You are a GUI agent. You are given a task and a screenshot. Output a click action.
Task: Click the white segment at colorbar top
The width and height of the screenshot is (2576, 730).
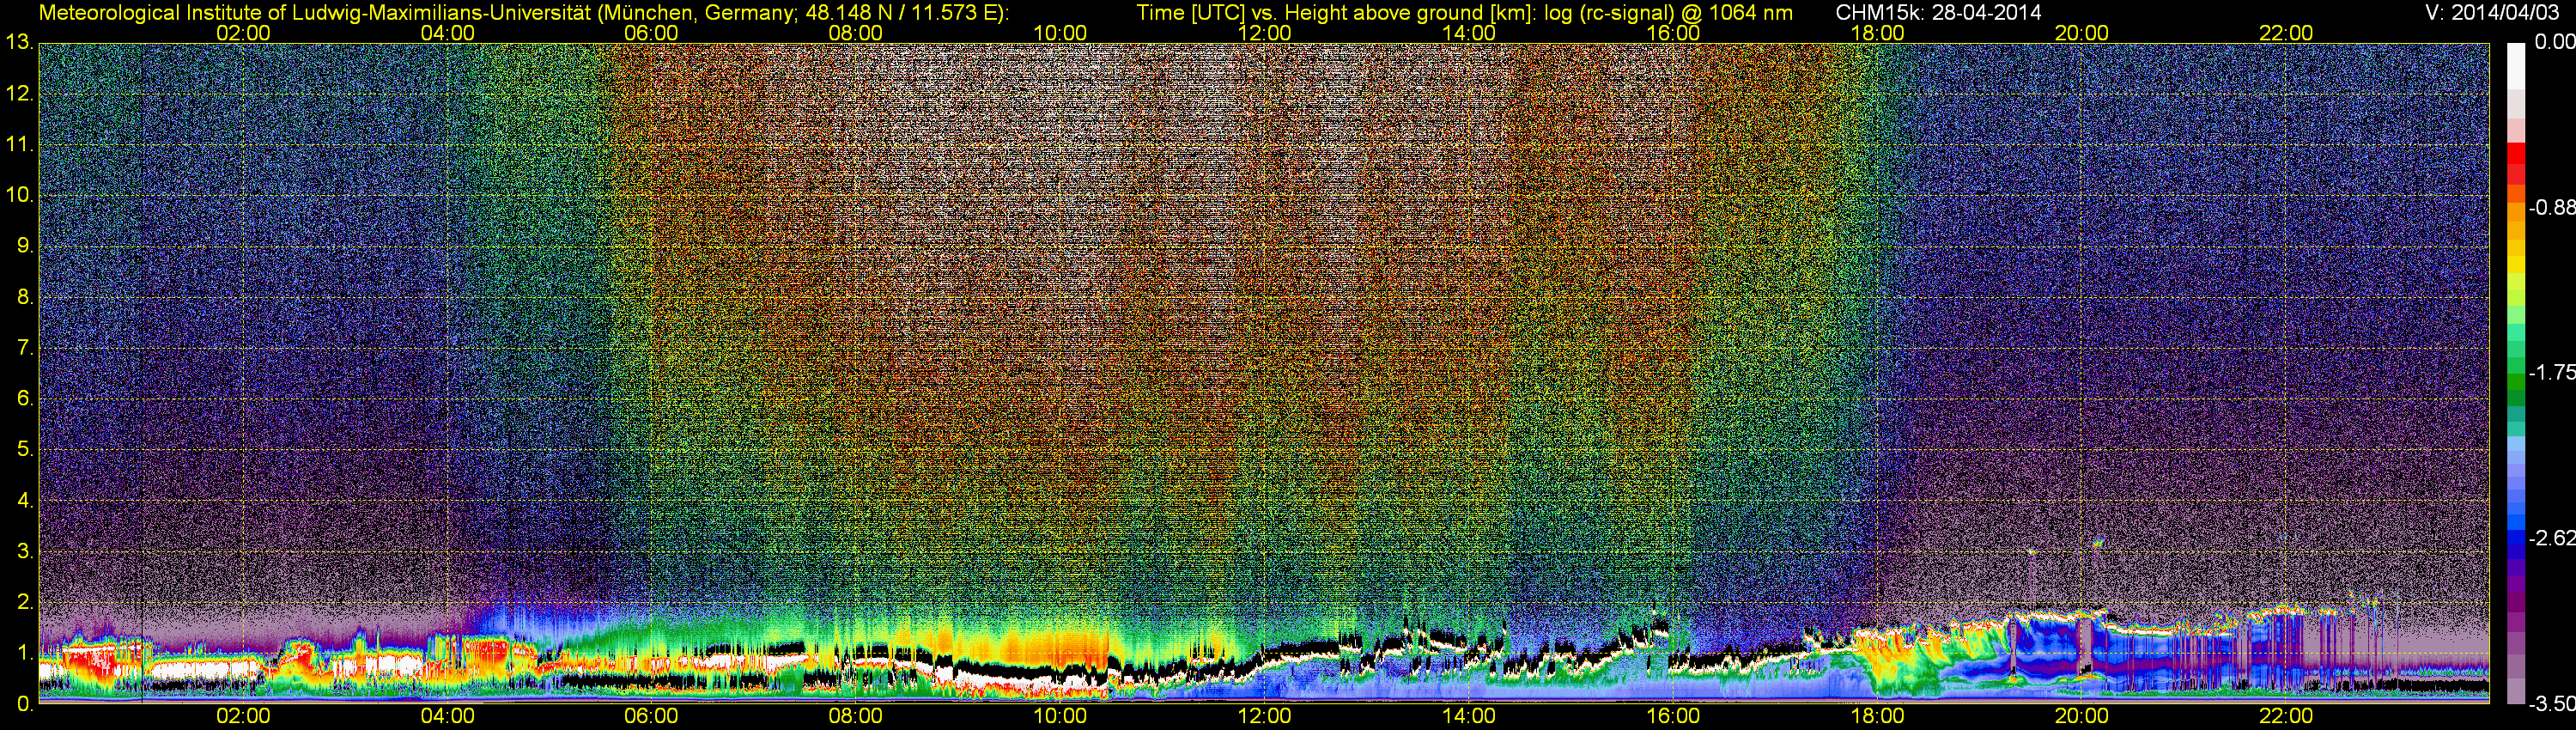(2515, 66)
